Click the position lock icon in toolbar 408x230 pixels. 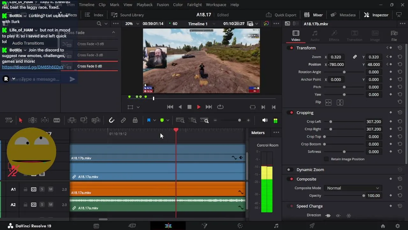point(135,120)
